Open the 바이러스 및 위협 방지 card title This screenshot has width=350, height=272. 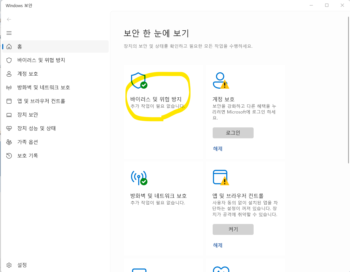tap(156, 99)
